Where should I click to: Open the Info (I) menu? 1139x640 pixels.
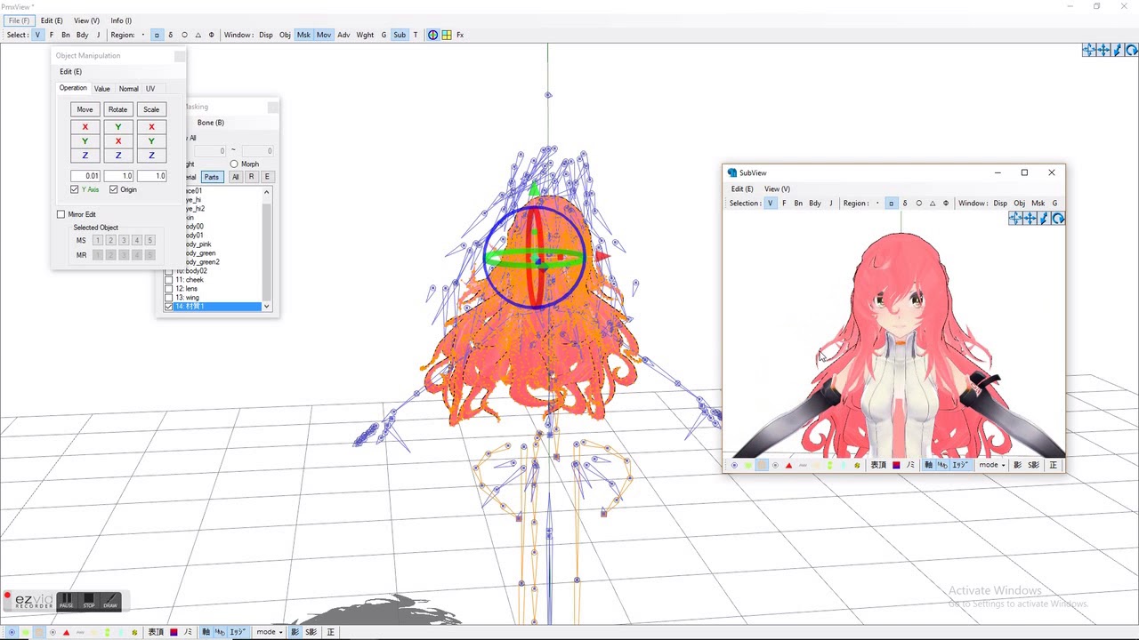coord(121,20)
